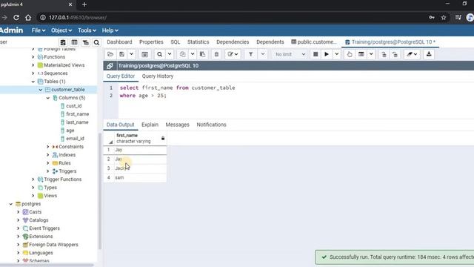Expand the Trigger Functions tree node
This screenshot has width=474, height=267.
pos(33,179)
